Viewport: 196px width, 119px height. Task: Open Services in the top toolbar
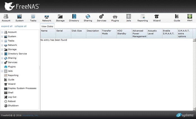point(101,18)
